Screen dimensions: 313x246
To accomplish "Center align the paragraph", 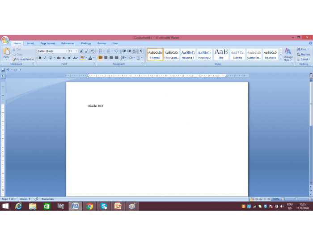I will tap(106, 58).
